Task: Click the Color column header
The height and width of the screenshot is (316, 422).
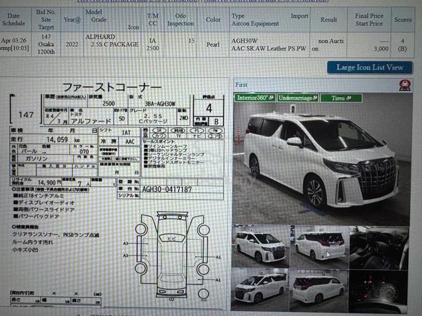Action: pos(213,20)
